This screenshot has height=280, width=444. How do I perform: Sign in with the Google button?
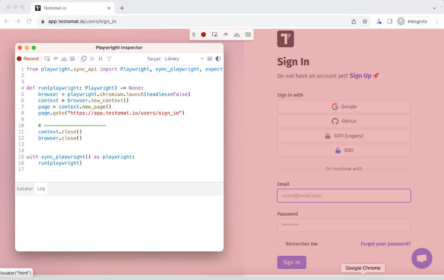coord(344,106)
